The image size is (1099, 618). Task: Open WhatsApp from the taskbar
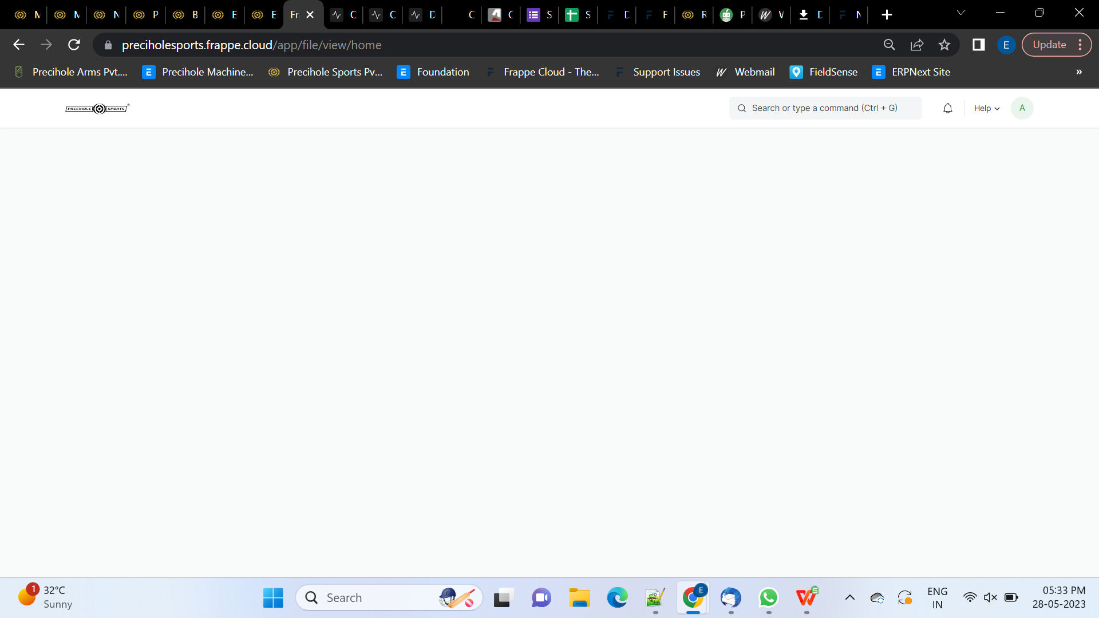pos(769,597)
